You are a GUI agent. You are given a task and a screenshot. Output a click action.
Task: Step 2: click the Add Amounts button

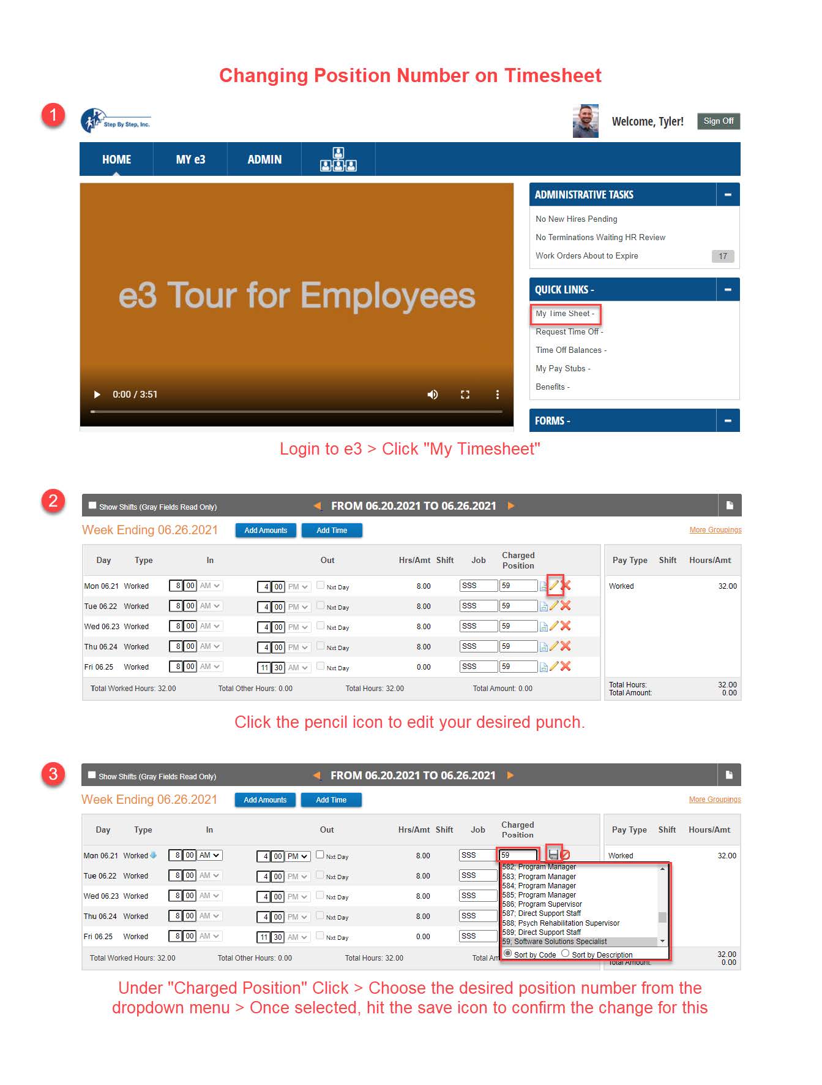pyautogui.click(x=266, y=531)
